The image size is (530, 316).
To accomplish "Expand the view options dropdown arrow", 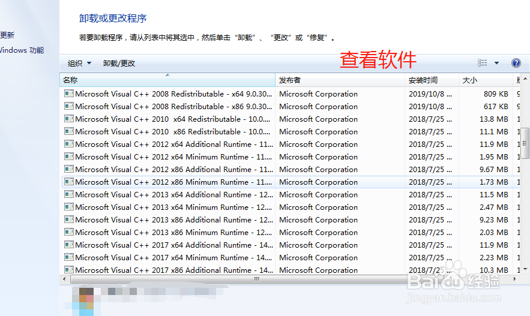I will [496, 63].
